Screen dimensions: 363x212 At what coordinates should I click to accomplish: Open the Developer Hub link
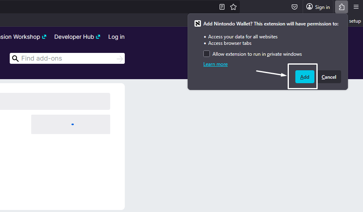(77, 37)
